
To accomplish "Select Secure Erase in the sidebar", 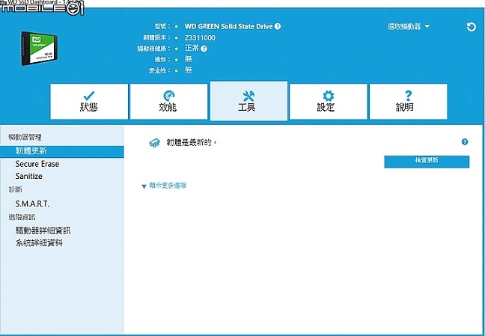I will tap(37, 164).
